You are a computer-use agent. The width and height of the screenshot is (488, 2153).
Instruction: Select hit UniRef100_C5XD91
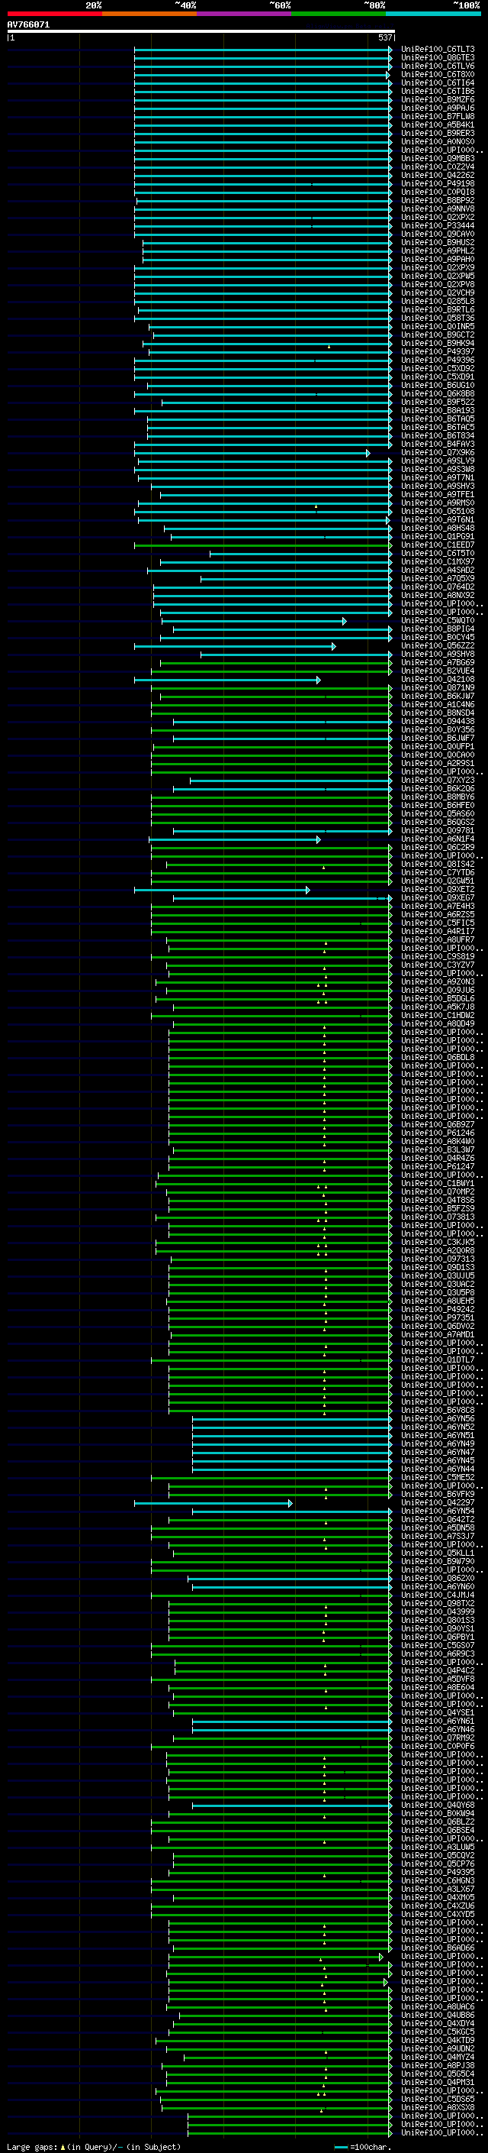(438, 377)
